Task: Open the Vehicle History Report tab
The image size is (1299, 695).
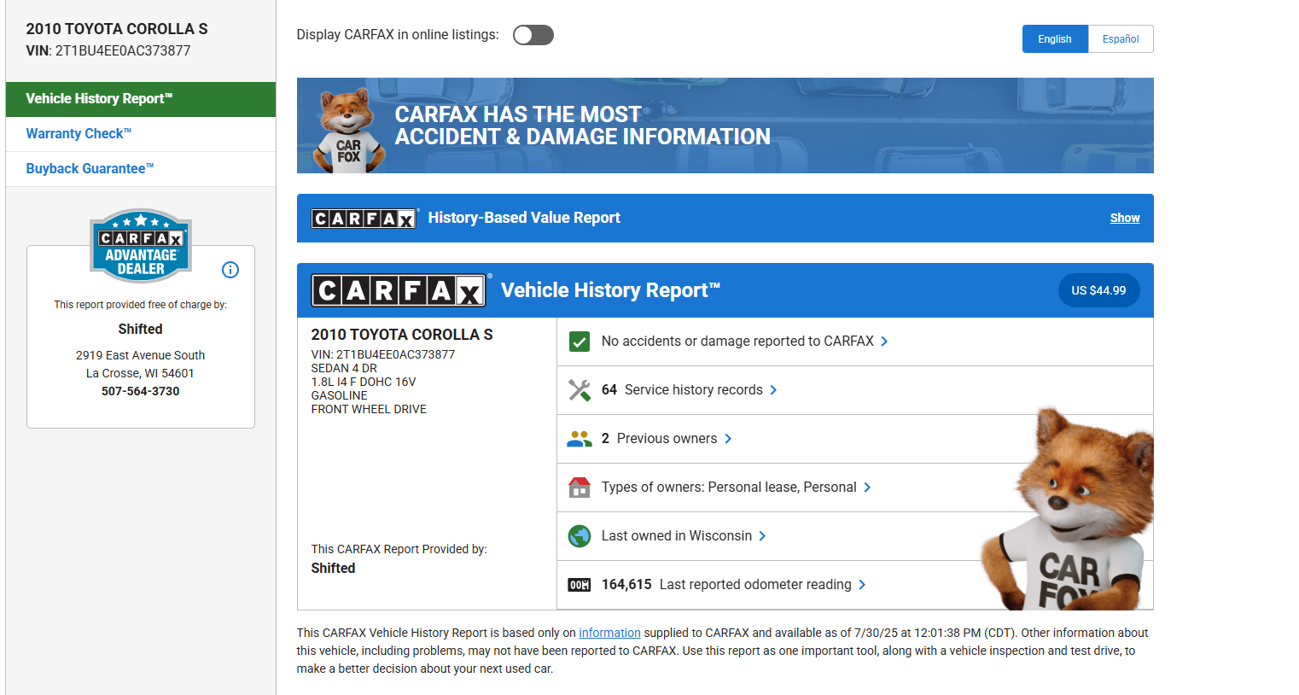Action: point(141,99)
